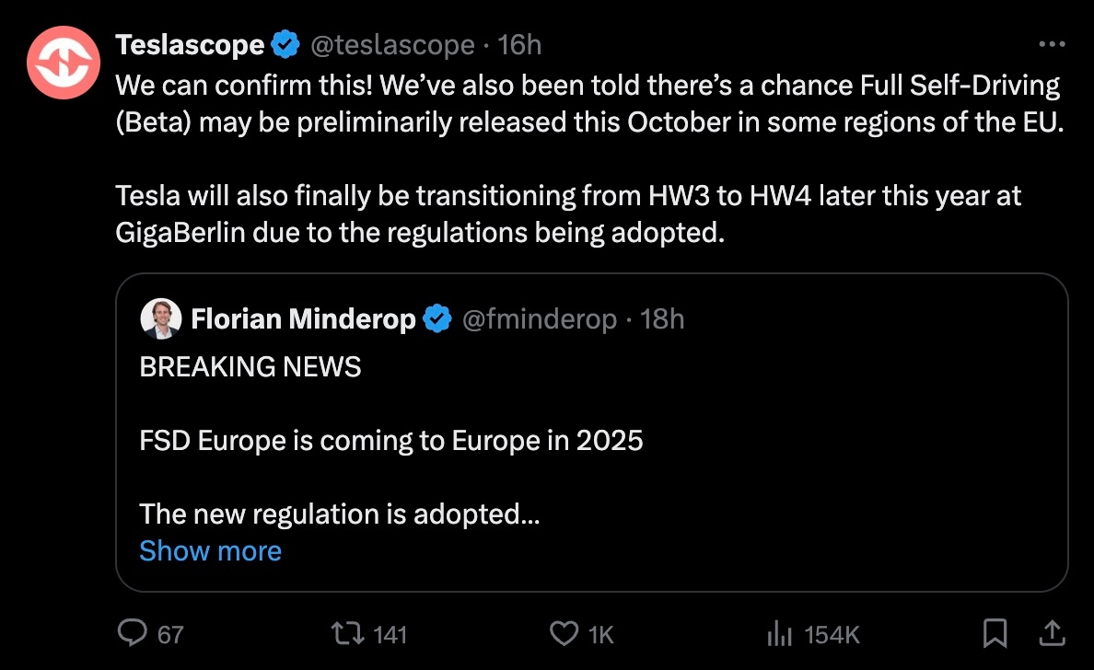View analytics via the views icon

779,633
